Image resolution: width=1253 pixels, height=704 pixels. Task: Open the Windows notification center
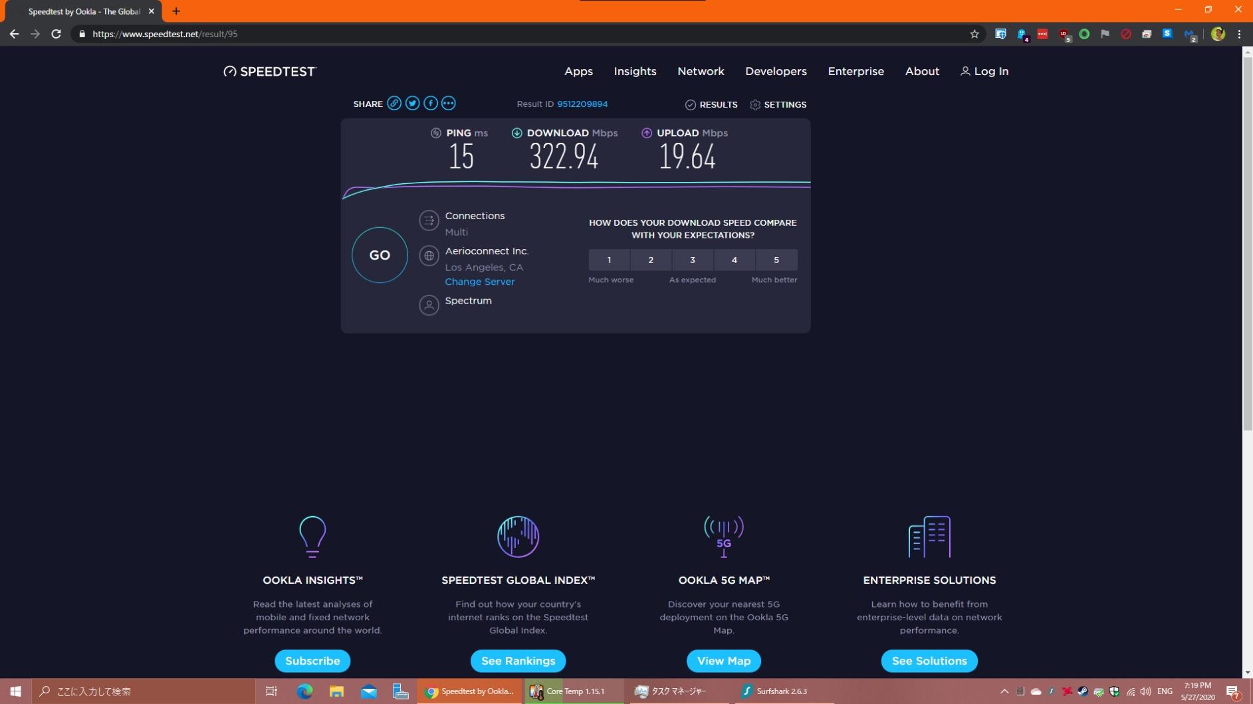[1234, 692]
